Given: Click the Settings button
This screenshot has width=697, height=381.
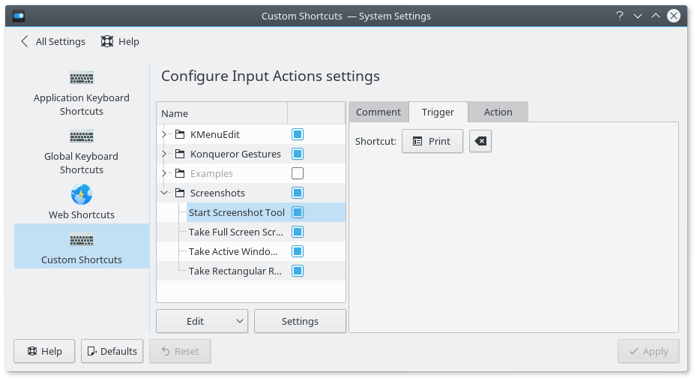Looking at the screenshot, I should point(300,321).
